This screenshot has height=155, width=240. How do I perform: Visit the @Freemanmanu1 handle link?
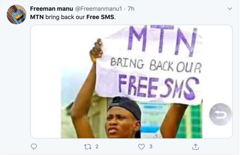[98, 9]
